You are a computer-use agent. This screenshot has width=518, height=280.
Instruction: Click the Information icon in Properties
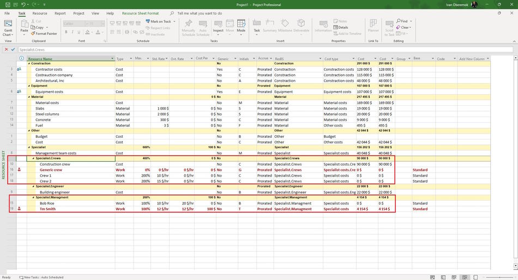[323, 24]
